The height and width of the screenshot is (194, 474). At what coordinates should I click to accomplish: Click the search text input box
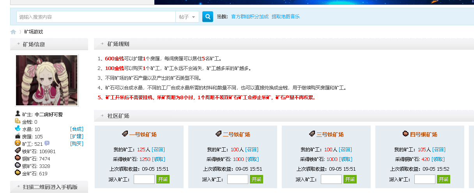click(x=96, y=17)
